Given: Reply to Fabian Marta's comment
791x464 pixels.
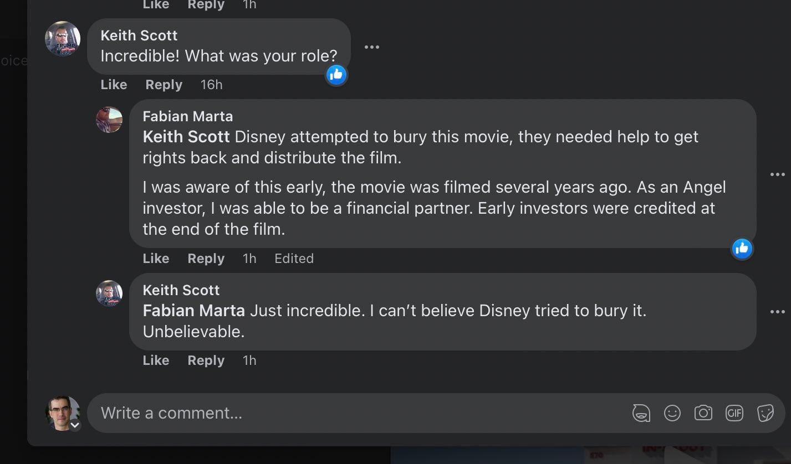Looking at the screenshot, I should [206, 259].
